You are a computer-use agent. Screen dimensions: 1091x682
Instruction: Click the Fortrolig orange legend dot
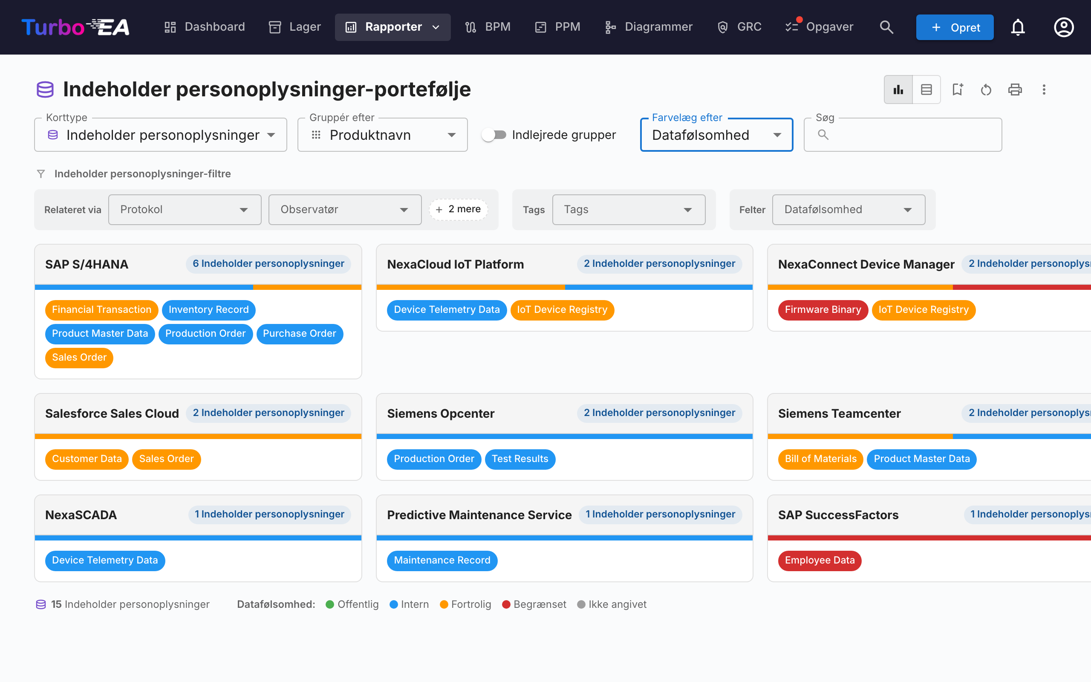tap(444, 604)
